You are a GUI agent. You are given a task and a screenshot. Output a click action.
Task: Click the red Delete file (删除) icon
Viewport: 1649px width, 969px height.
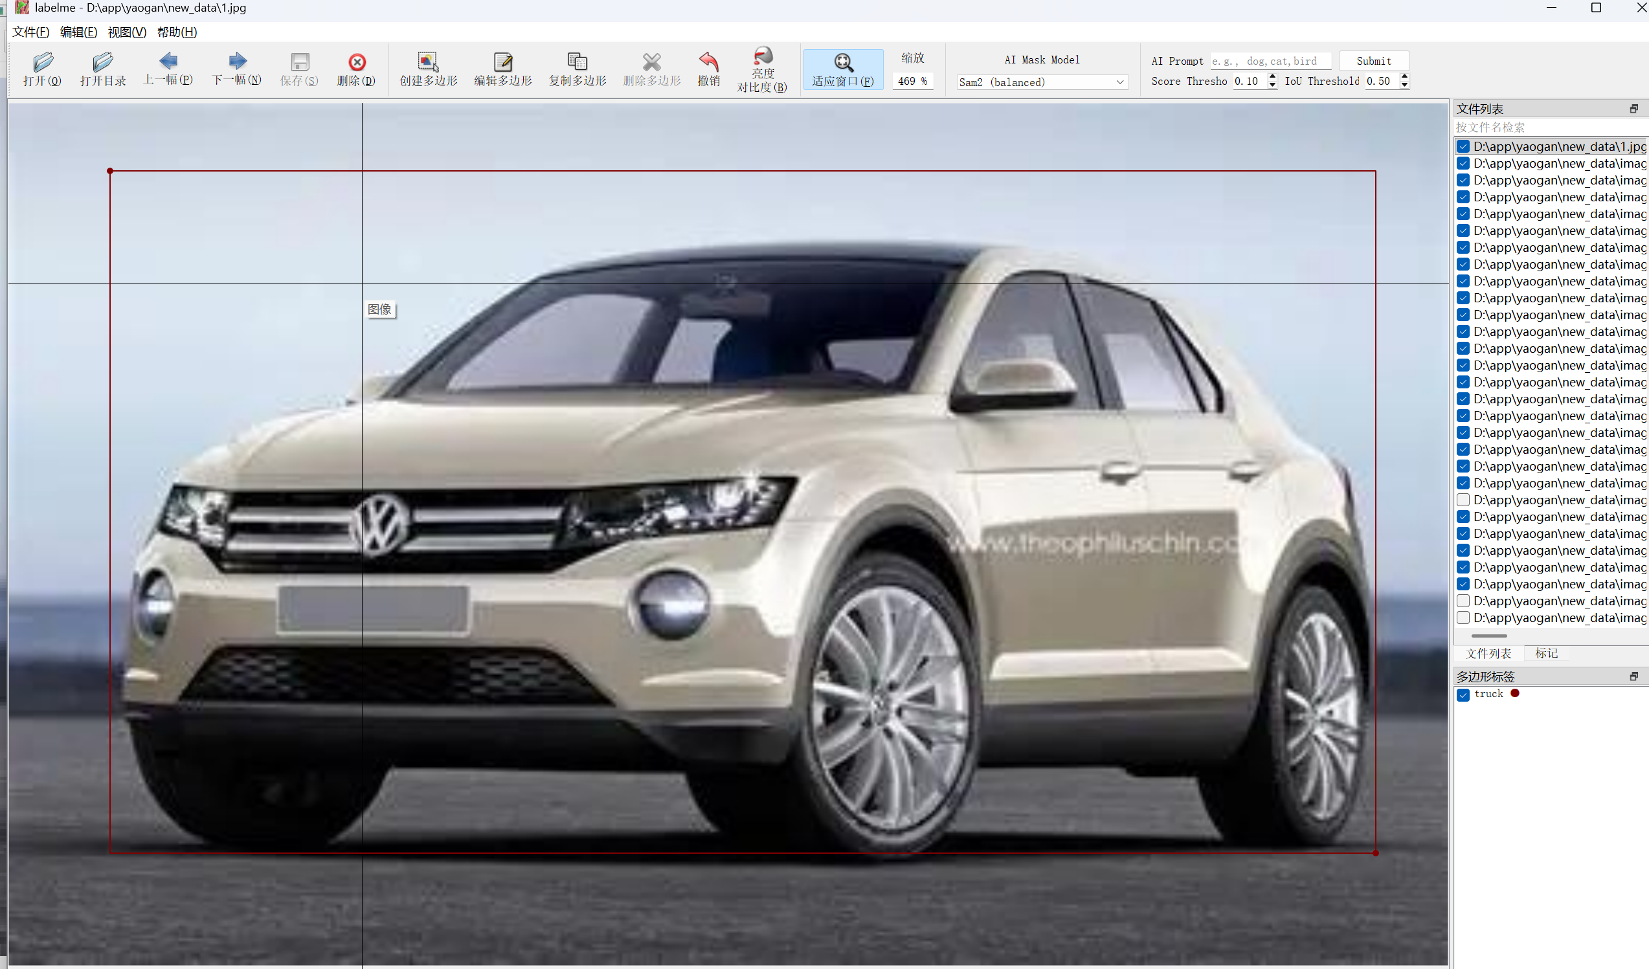pos(357,63)
